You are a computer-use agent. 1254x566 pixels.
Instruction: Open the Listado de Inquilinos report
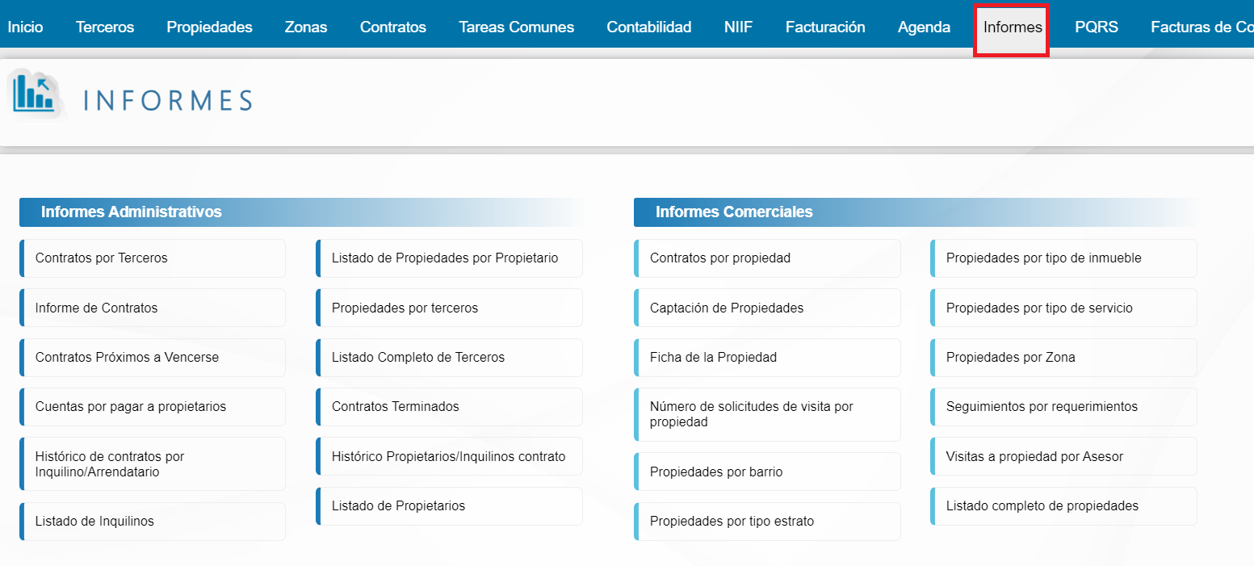coord(153,522)
